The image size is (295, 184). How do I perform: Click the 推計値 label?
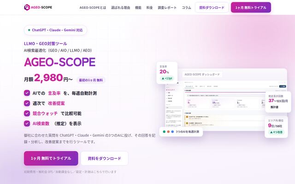pyautogui.click(x=274, y=107)
